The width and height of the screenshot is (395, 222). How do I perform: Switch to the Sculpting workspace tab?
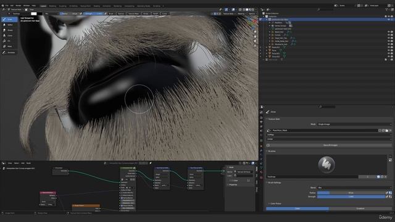tap(63, 6)
